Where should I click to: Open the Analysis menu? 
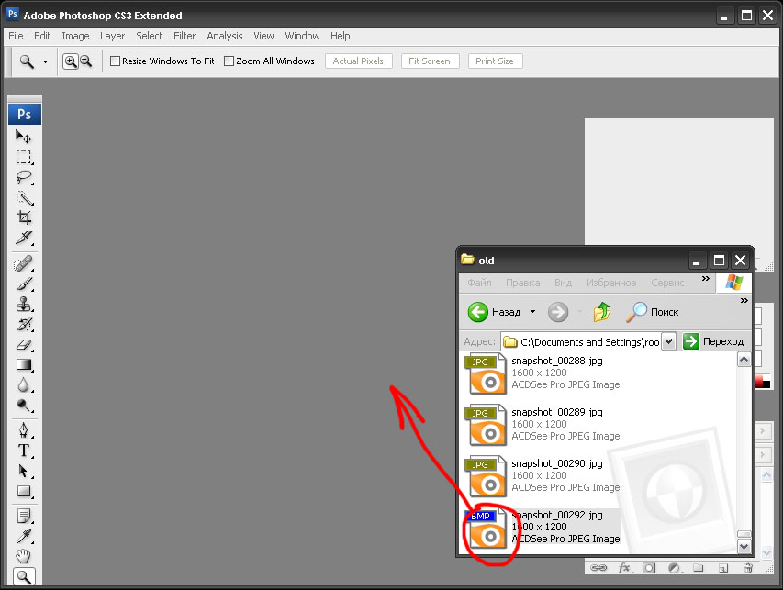point(224,36)
